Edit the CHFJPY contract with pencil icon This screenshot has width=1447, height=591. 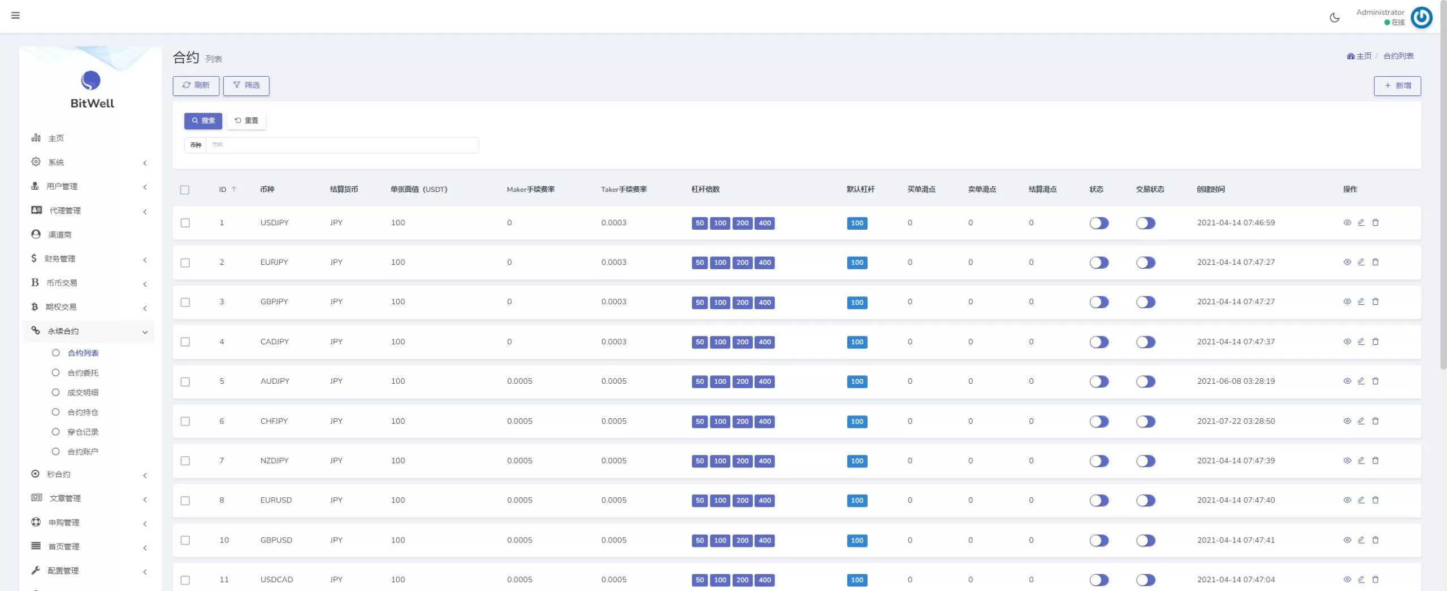[1361, 421]
